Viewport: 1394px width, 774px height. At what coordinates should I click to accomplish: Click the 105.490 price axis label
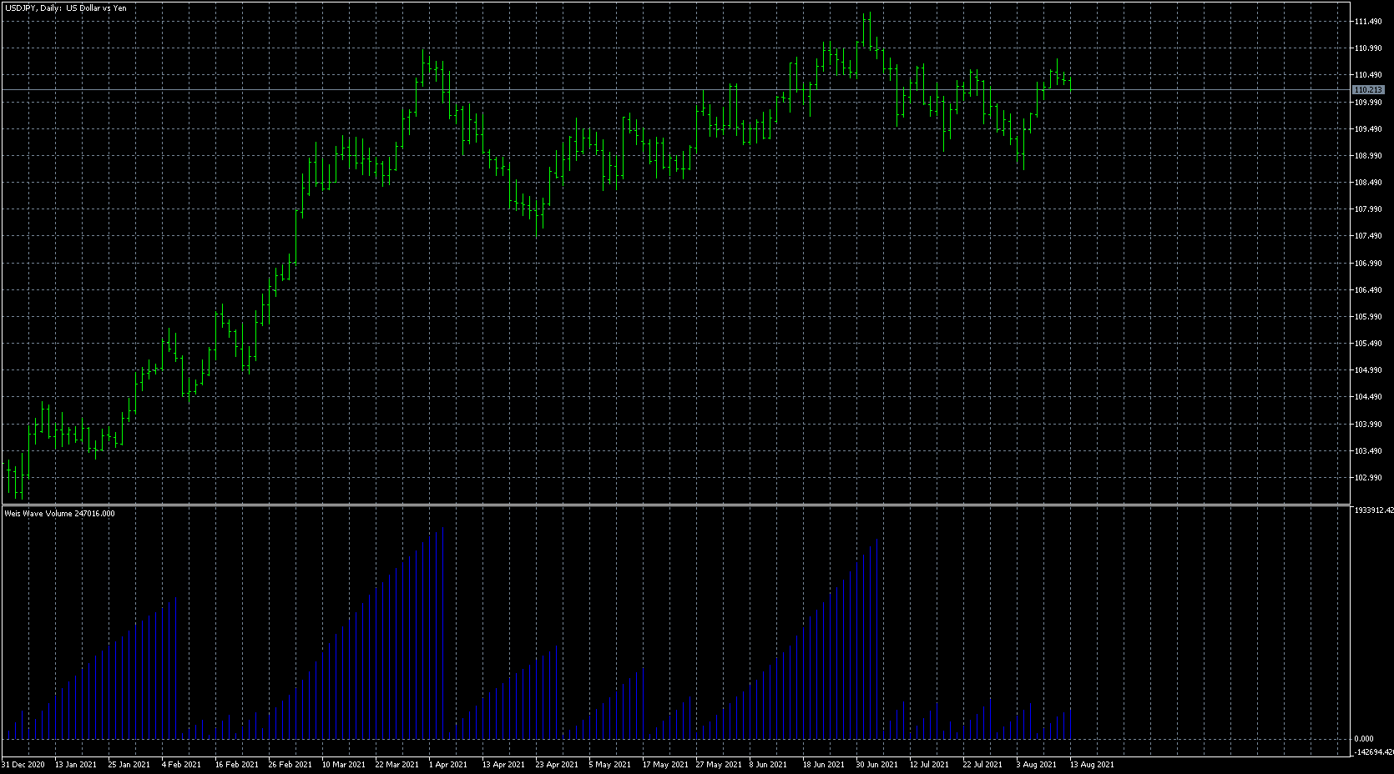(x=1367, y=344)
